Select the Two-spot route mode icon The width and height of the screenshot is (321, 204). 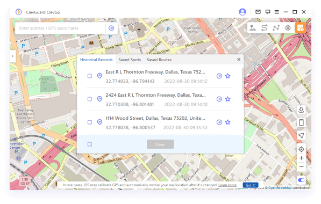click(265, 28)
